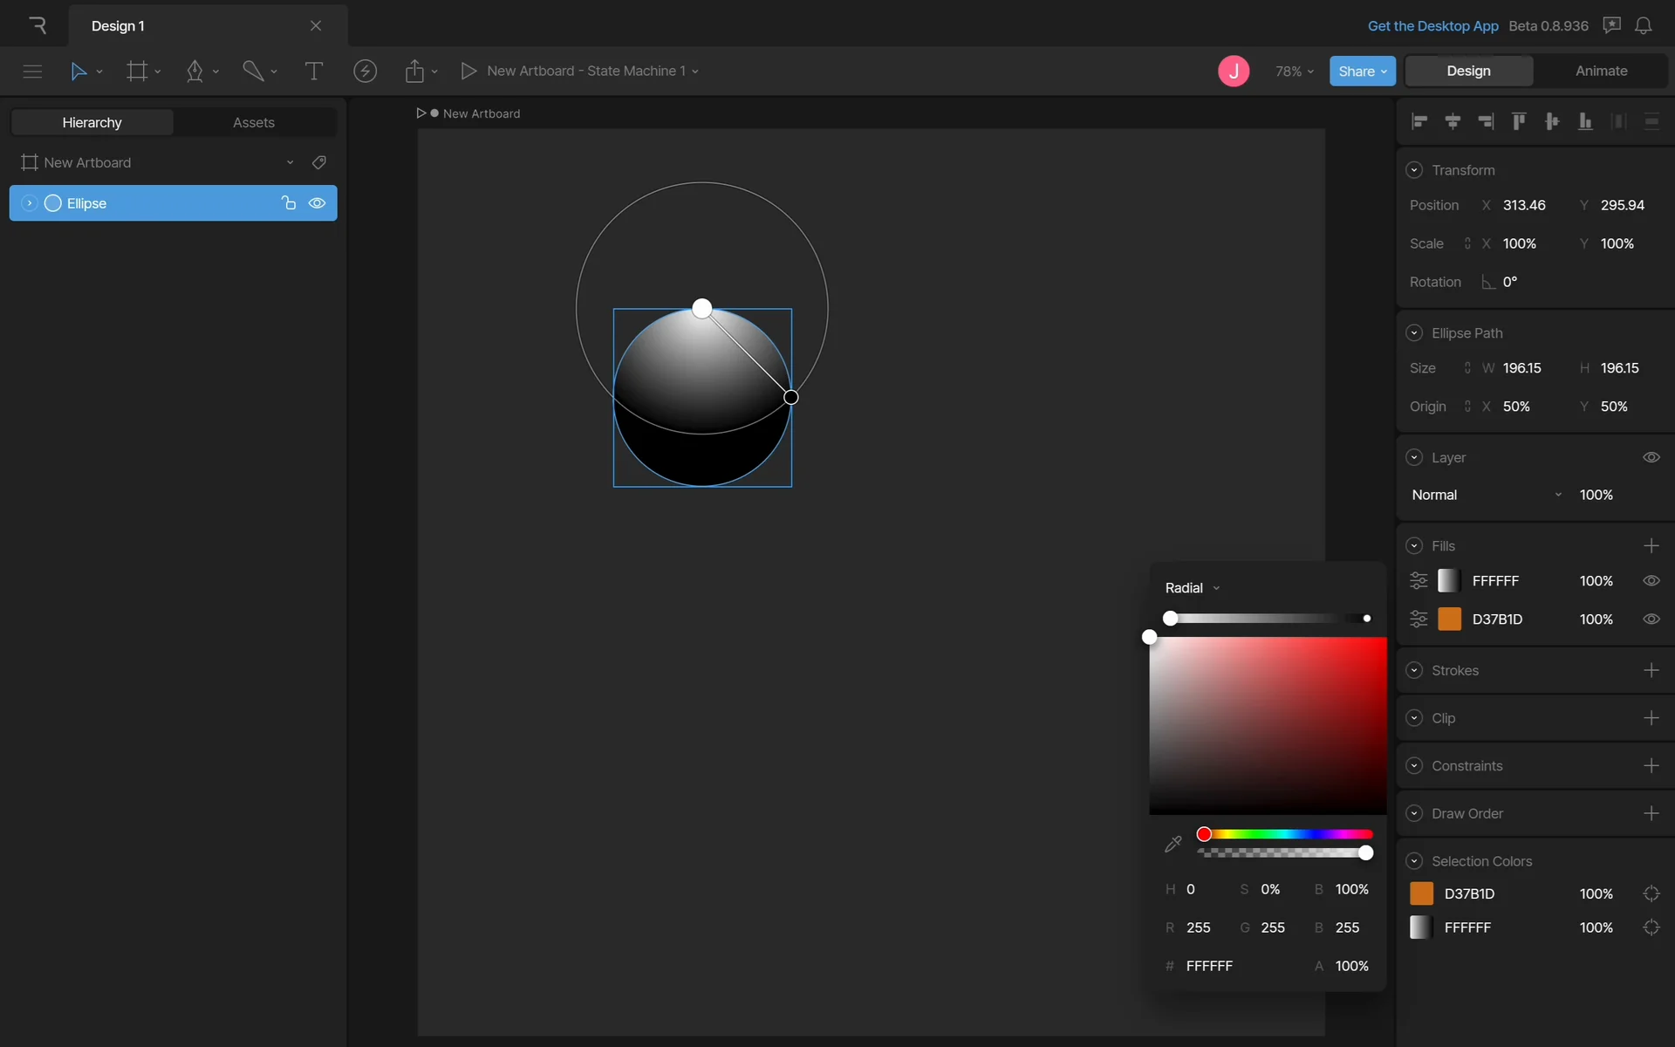Toggle visibility of D37B1D fill

(1651, 619)
